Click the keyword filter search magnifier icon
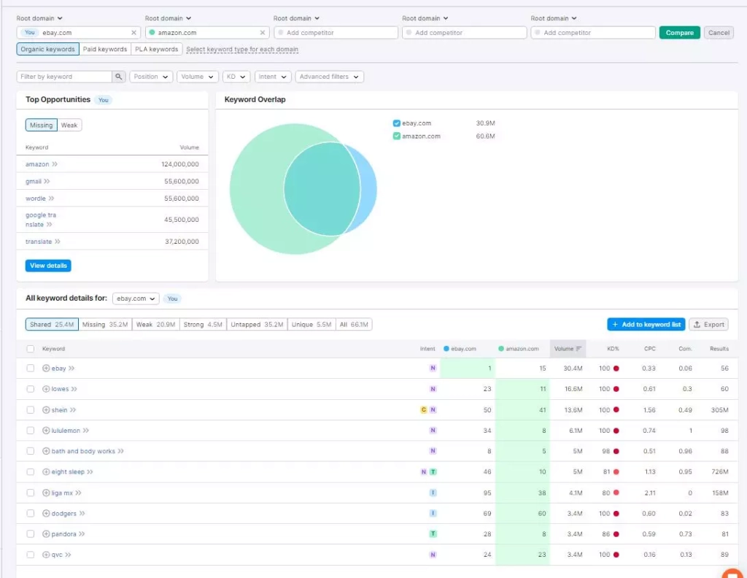 click(x=119, y=77)
